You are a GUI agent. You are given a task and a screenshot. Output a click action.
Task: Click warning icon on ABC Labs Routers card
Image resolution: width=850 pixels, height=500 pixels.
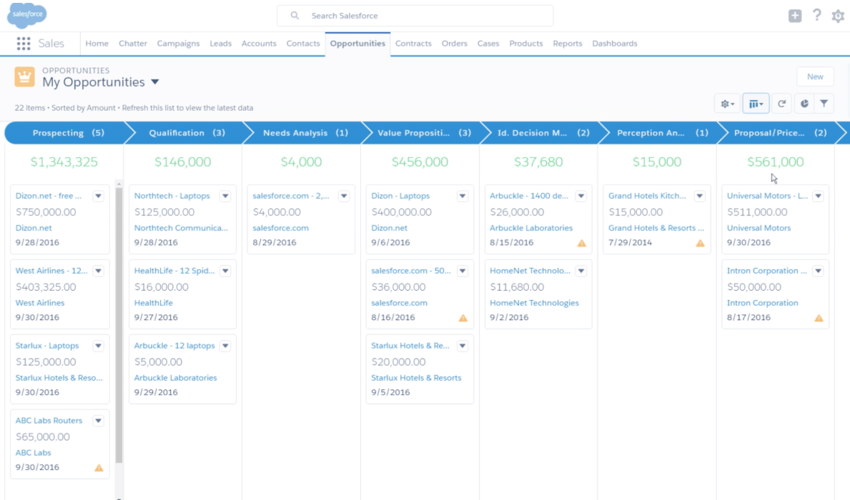point(99,467)
